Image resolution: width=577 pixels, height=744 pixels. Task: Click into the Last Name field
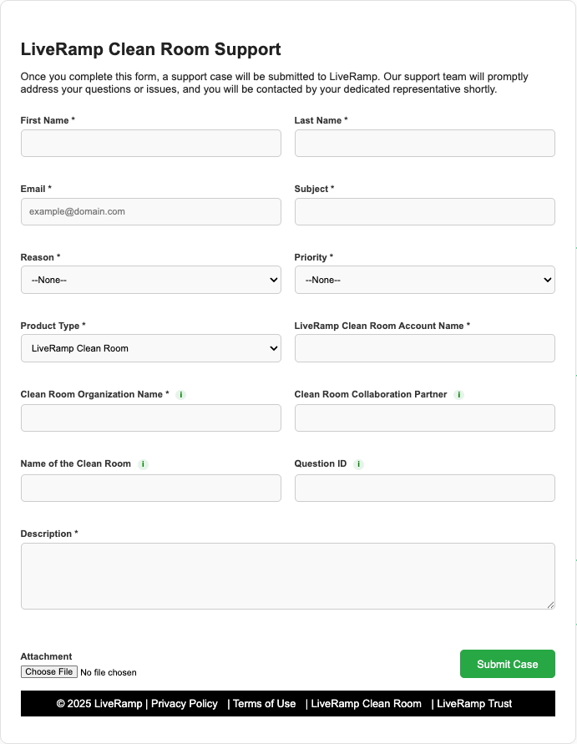[424, 143]
